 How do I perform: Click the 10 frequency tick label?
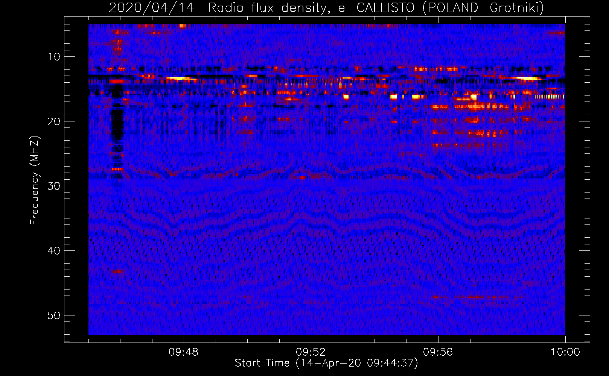point(54,57)
